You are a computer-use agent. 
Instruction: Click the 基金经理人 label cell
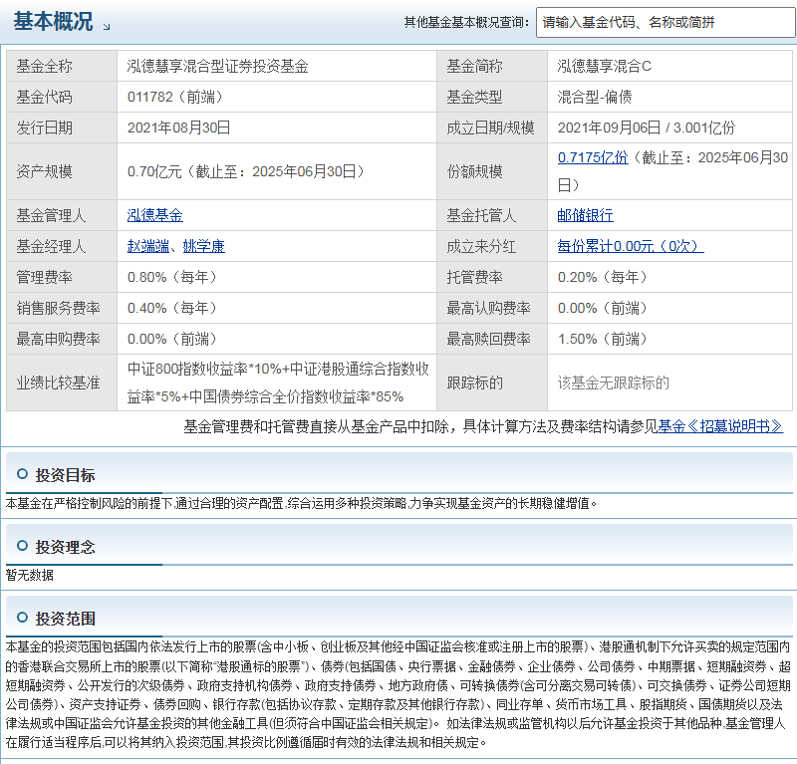[x=62, y=247]
